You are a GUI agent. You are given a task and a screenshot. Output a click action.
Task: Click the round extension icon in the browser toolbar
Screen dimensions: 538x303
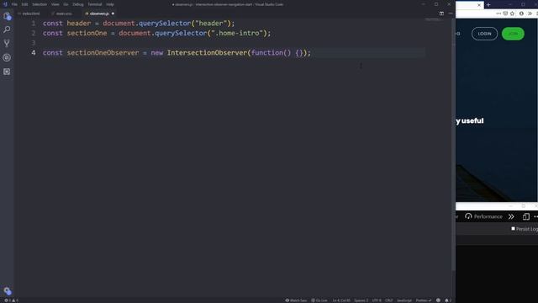(x=521, y=13)
